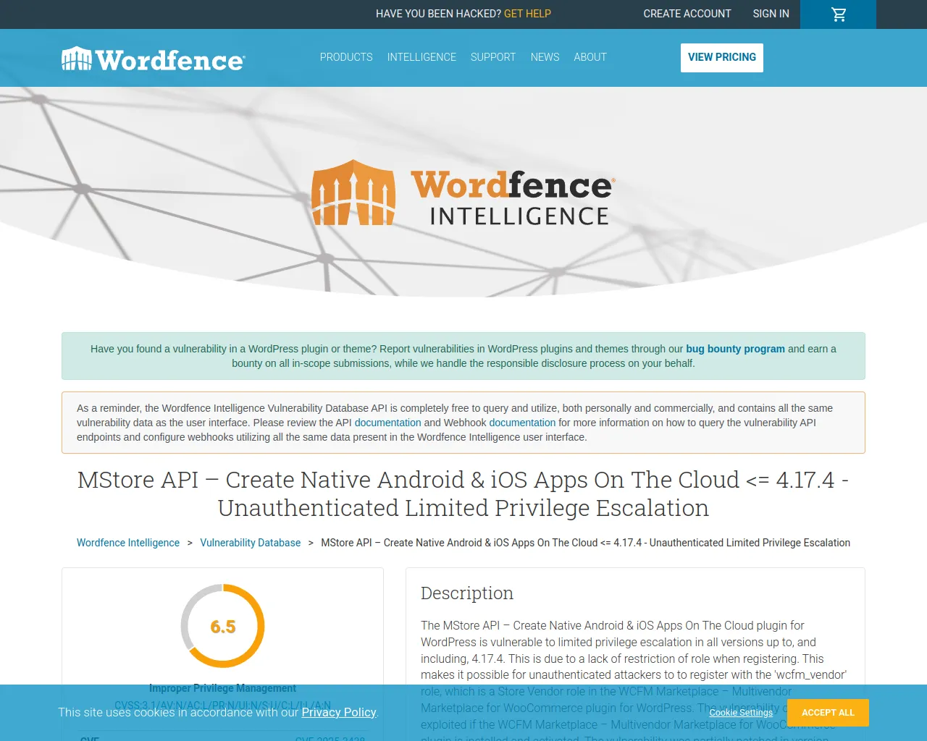927x741 pixels.
Task: Open the Webhook documentation link
Action: tap(522, 423)
